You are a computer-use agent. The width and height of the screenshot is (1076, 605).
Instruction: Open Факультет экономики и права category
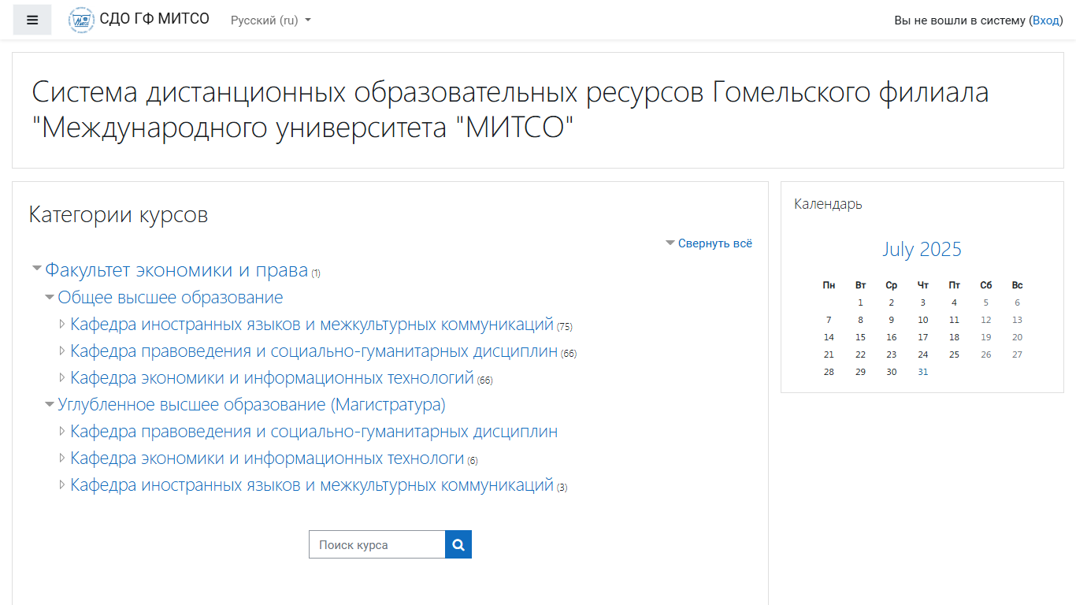point(176,270)
